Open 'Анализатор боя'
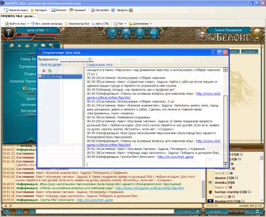 point(77,24)
